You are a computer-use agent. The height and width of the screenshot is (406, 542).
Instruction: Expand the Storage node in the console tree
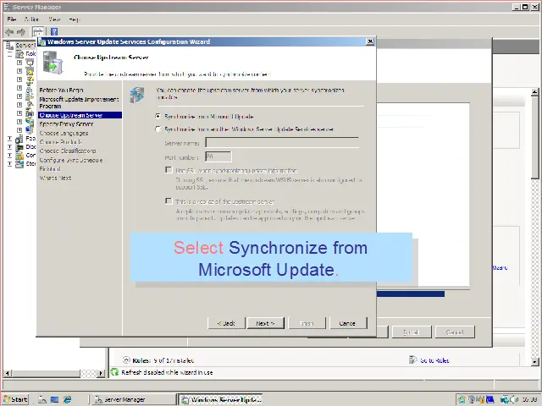coord(9,163)
